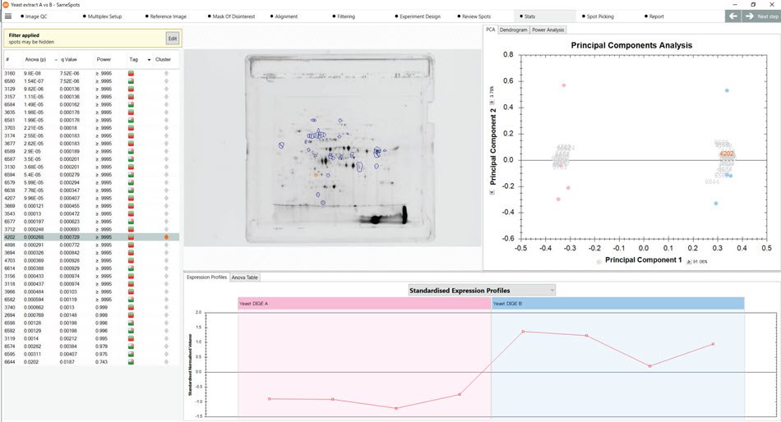This screenshot has width=781, height=422.
Task: Select the row for spot 3160
Action: (x=91, y=73)
